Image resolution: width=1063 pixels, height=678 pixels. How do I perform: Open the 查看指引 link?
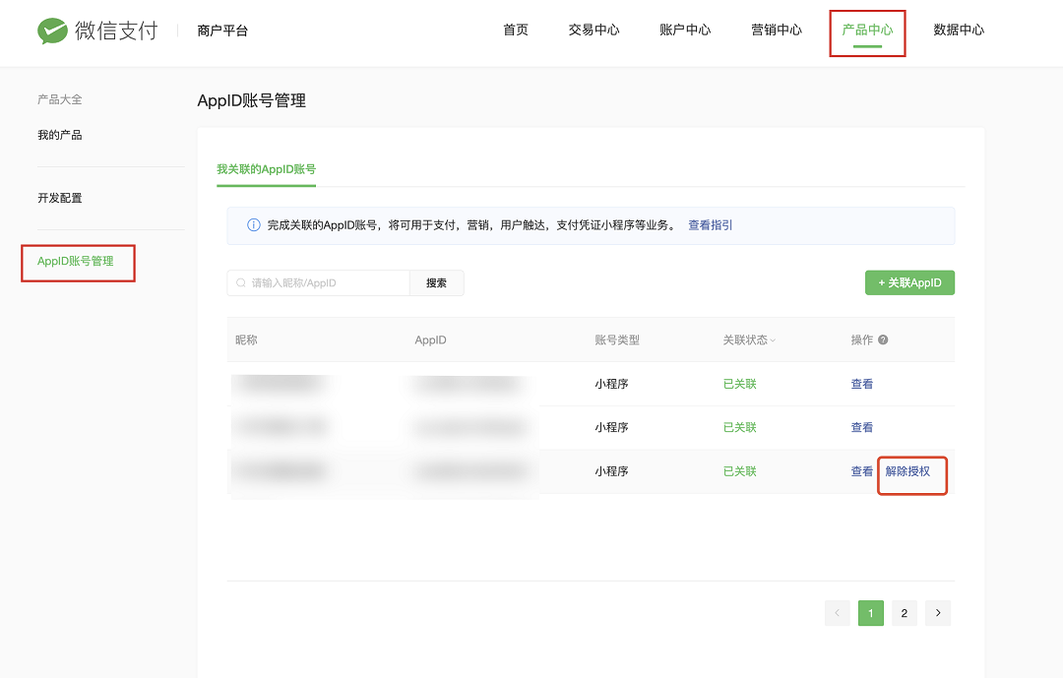711,225
